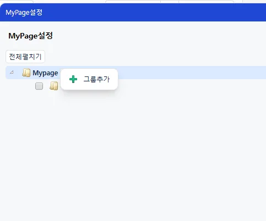Collapse the Mypage node with triangle arrow

12,72
